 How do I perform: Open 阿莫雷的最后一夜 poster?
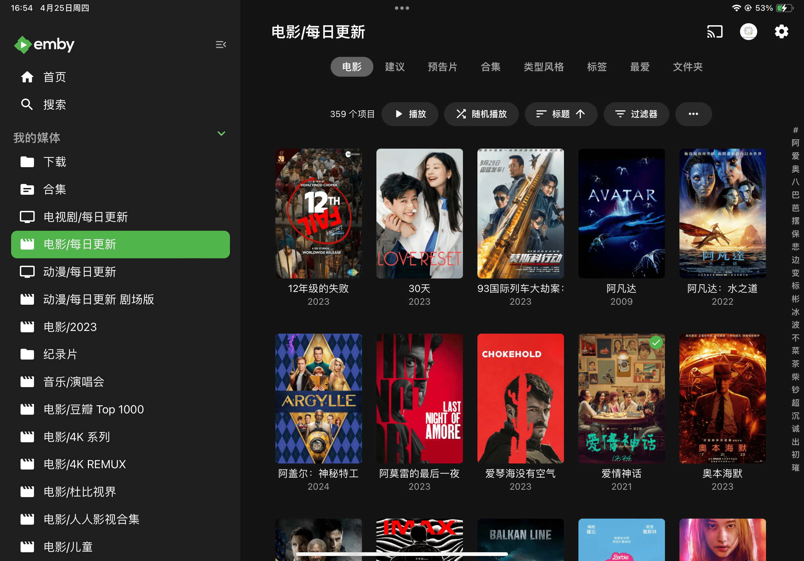click(x=419, y=399)
